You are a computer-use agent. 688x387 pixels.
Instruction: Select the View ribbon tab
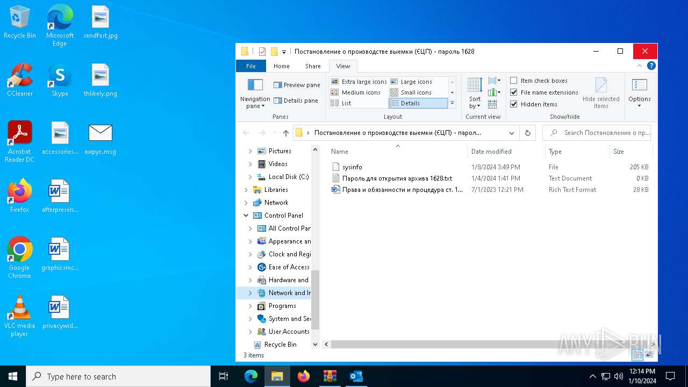click(343, 66)
